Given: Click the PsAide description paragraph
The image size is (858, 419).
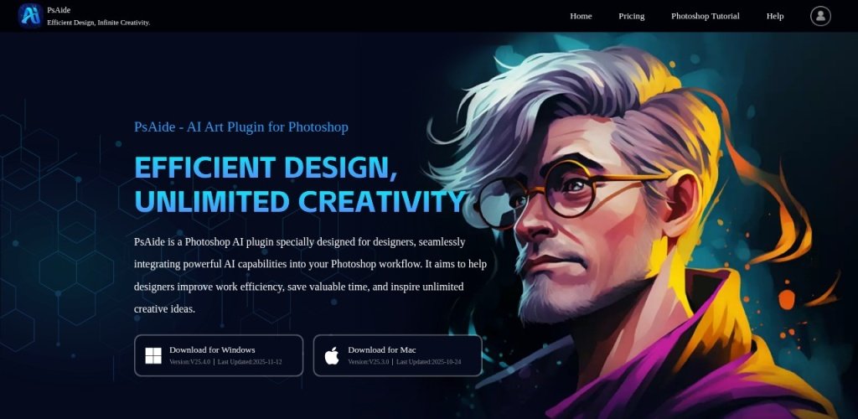Looking at the screenshot, I should click(310, 275).
